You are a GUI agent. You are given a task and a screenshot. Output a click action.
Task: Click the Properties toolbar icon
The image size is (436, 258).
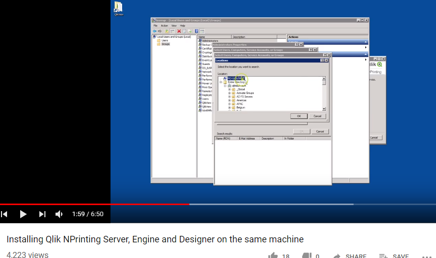[184, 31]
